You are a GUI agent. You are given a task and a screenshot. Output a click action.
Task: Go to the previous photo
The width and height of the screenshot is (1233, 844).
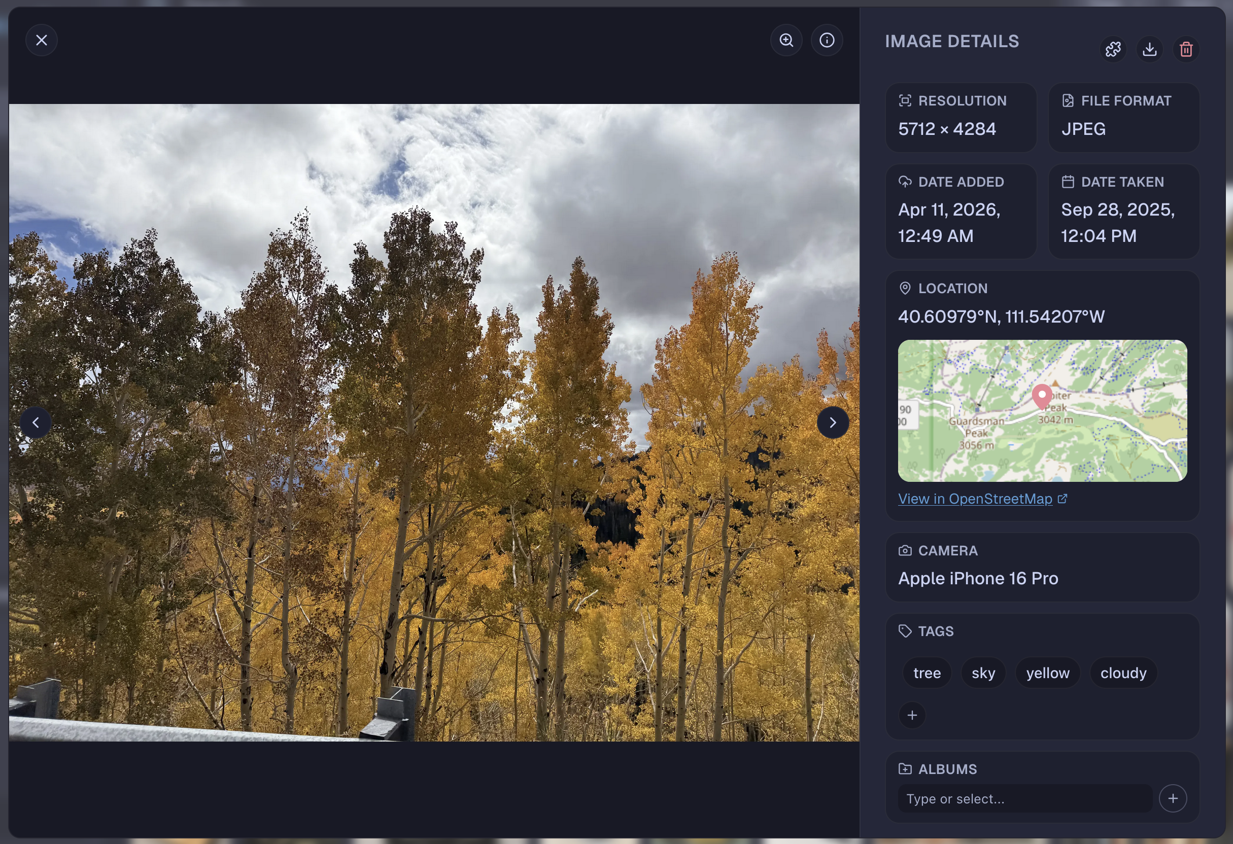[36, 423]
